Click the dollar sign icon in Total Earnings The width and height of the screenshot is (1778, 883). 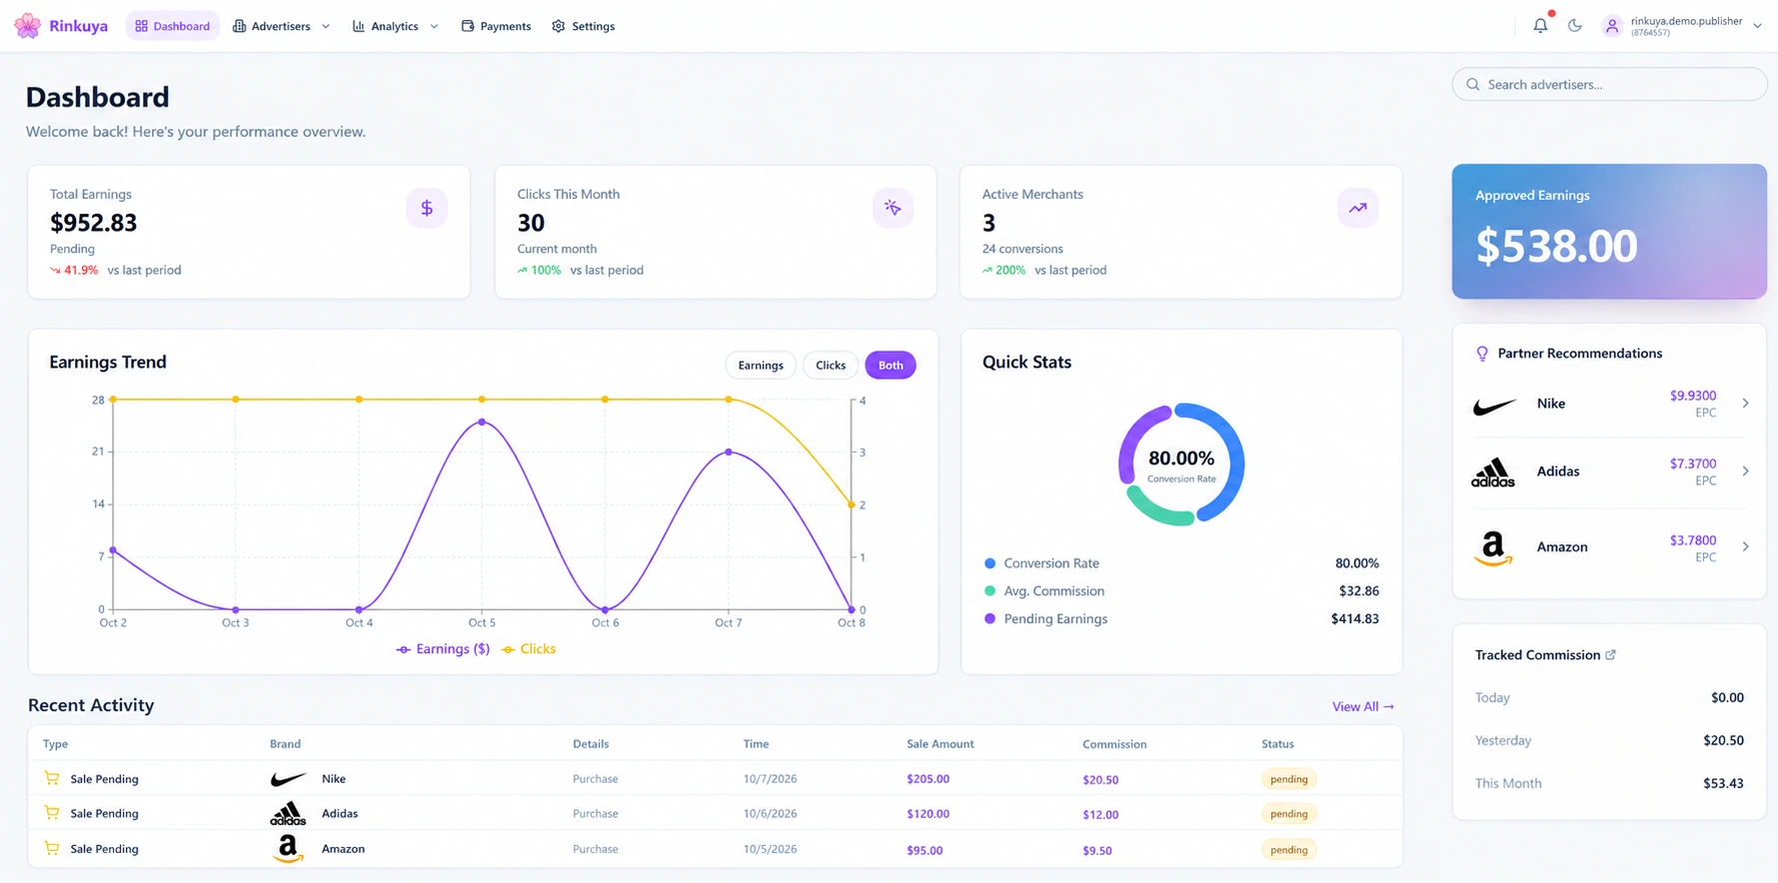pyautogui.click(x=427, y=208)
